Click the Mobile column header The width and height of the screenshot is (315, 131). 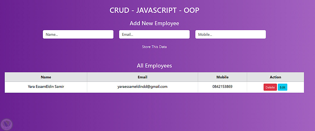point(222,77)
